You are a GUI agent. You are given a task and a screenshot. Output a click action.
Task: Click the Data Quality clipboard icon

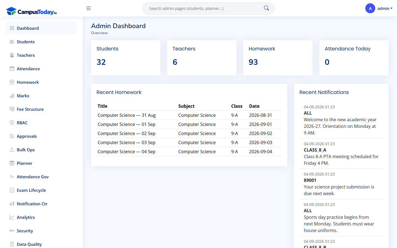12,244
